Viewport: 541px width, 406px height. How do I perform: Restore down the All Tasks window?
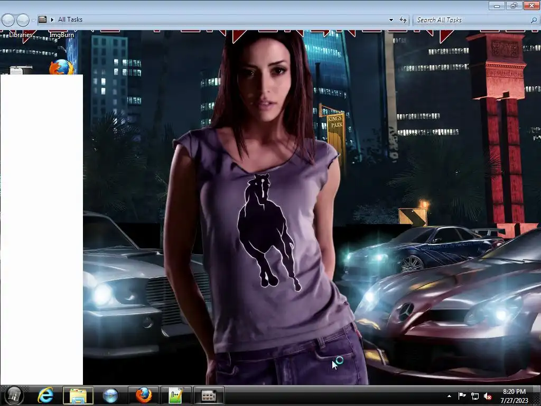pyautogui.click(x=514, y=5)
